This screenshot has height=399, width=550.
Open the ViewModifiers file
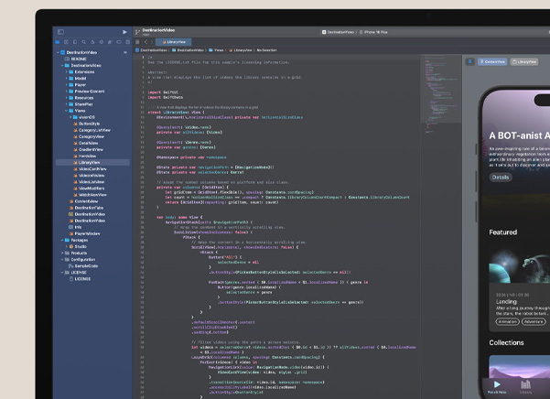89,189
